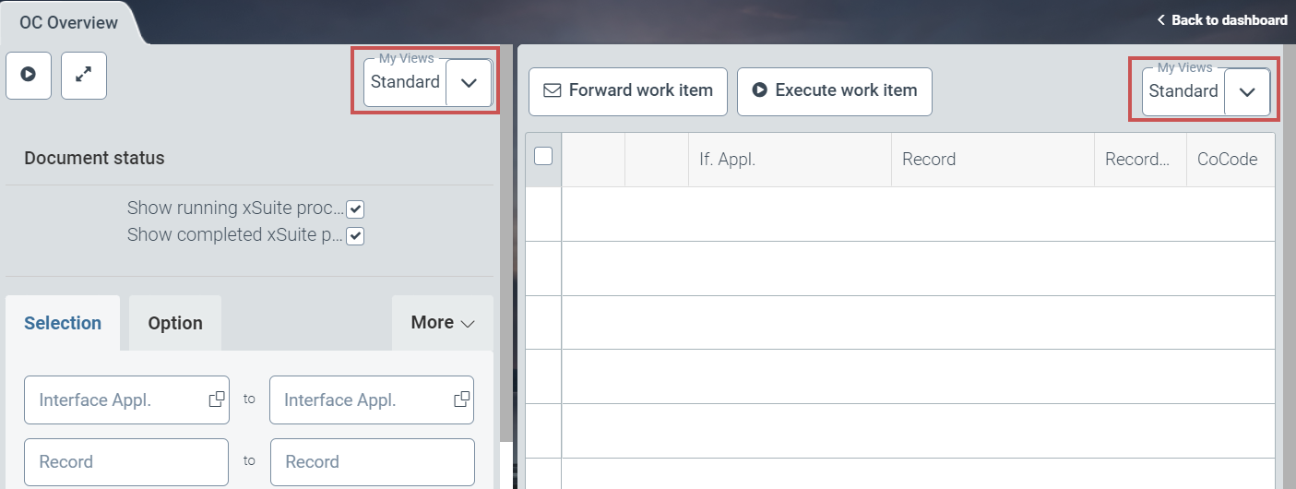Click the play icon on Execute work item
1296x489 pixels.
point(760,90)
